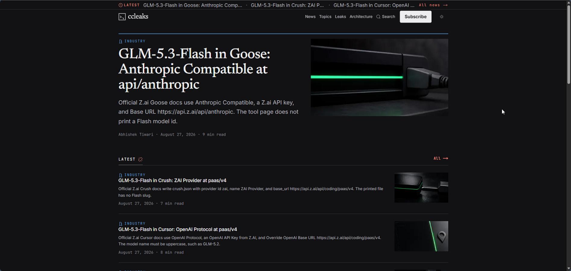Click the '9 min read' text
Image resolution: width=571 pixels, height=271 pixels.
[x=214, y=135]
